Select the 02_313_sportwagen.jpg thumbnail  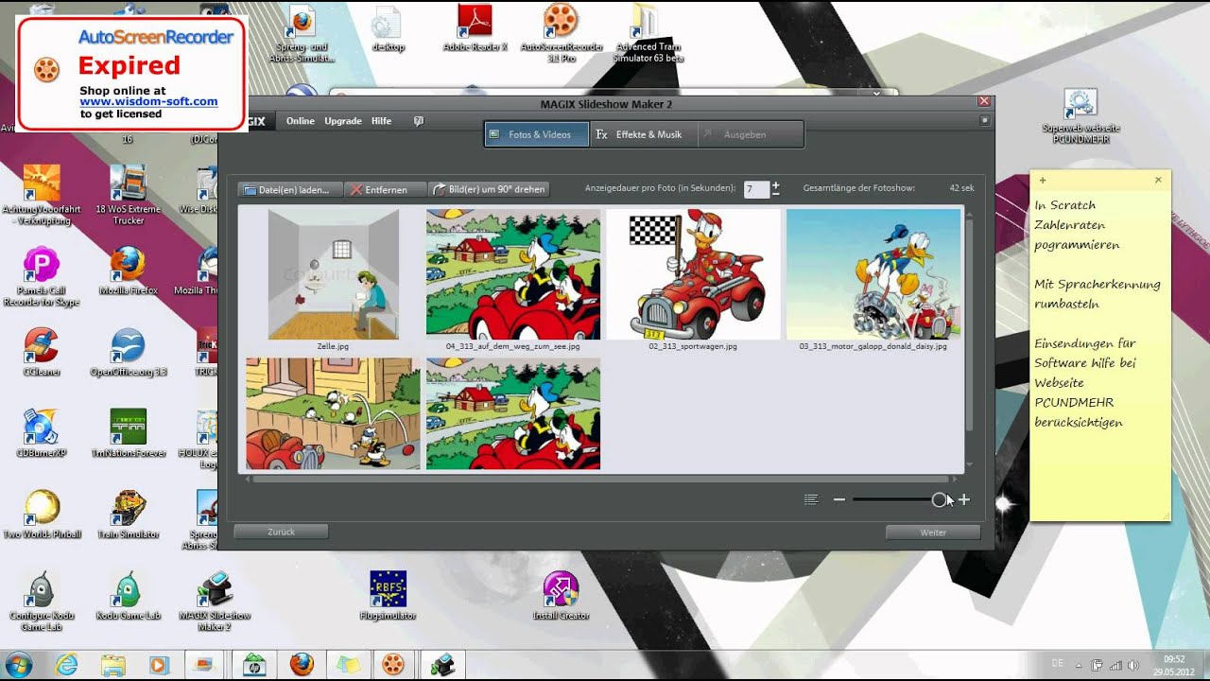click(693, 275)
